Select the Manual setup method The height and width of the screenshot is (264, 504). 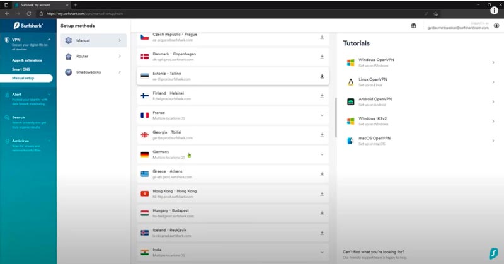[93, 40]
